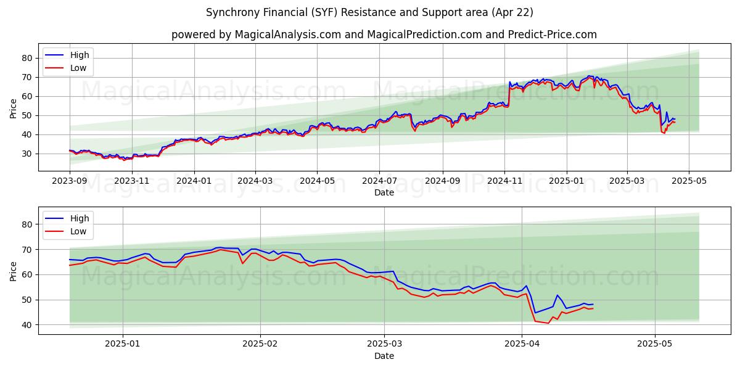Click the red line swatch in upper legend
740x370 pixels.
pos(55,68)
